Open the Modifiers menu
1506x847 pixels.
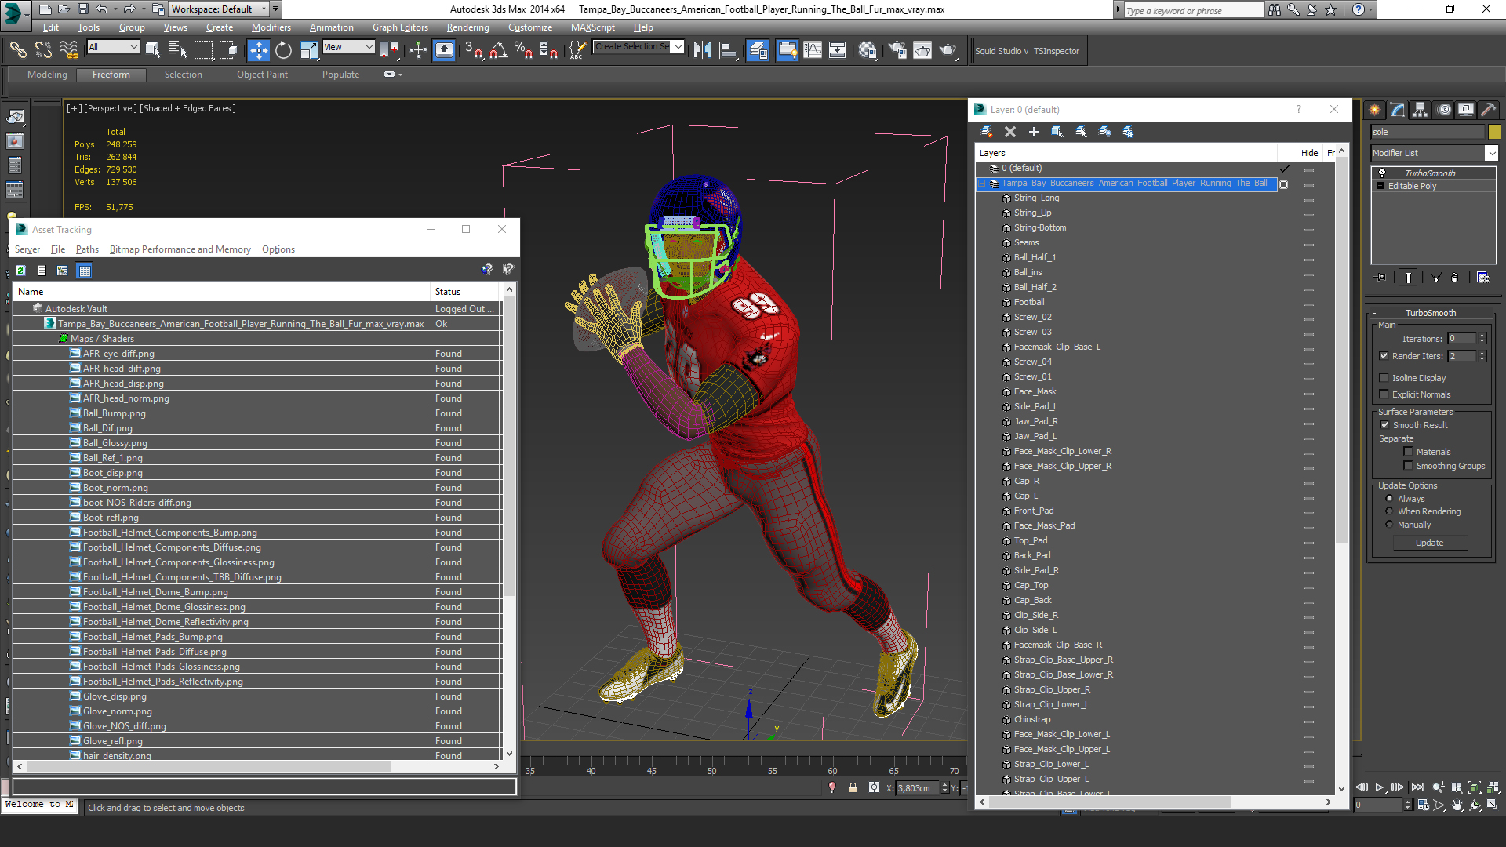271,27
